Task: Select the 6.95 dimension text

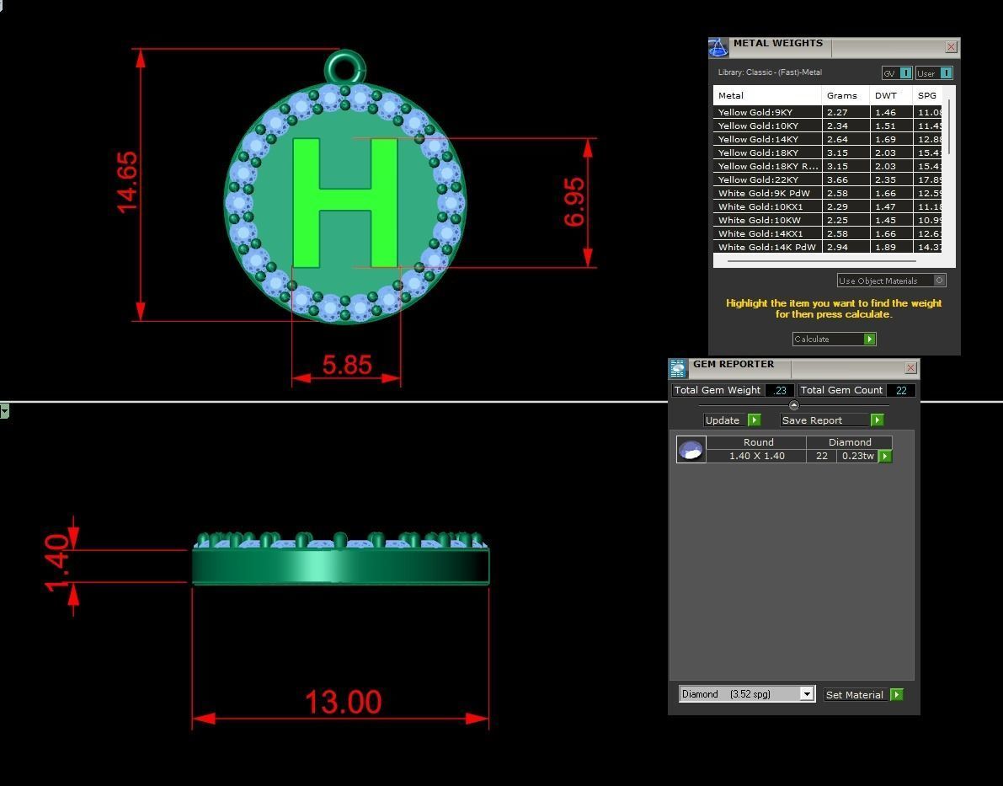Action: tap(574, 202)
